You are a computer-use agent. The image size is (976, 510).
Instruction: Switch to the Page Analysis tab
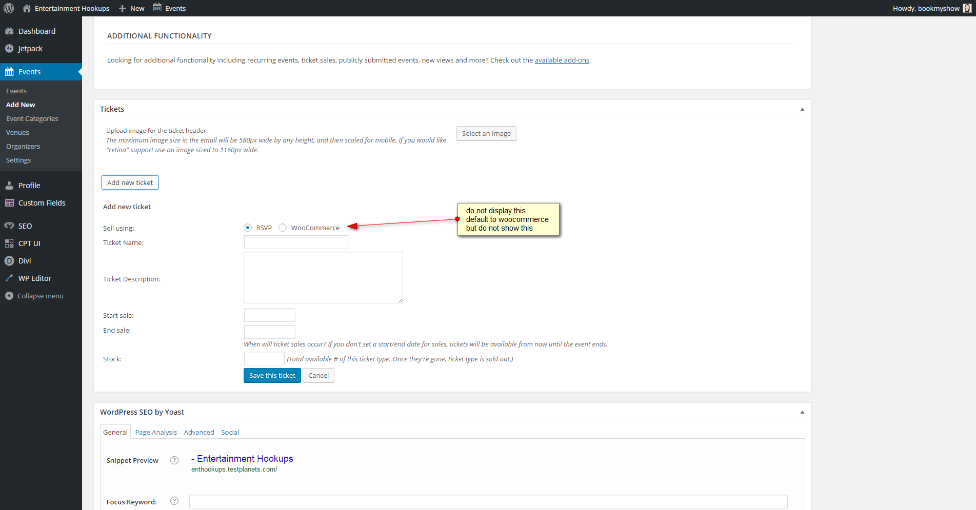tap(156, 432)
